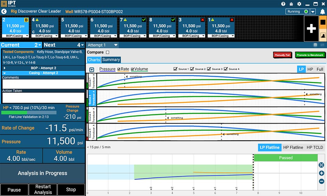The image size is (327, 196).
Task: Click the Restart Analysis button
Action: [43, 189]
